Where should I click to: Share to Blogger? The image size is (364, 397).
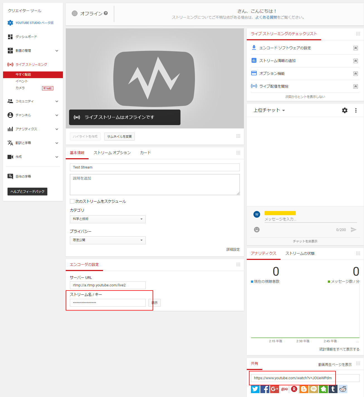[x=304, y=389]
